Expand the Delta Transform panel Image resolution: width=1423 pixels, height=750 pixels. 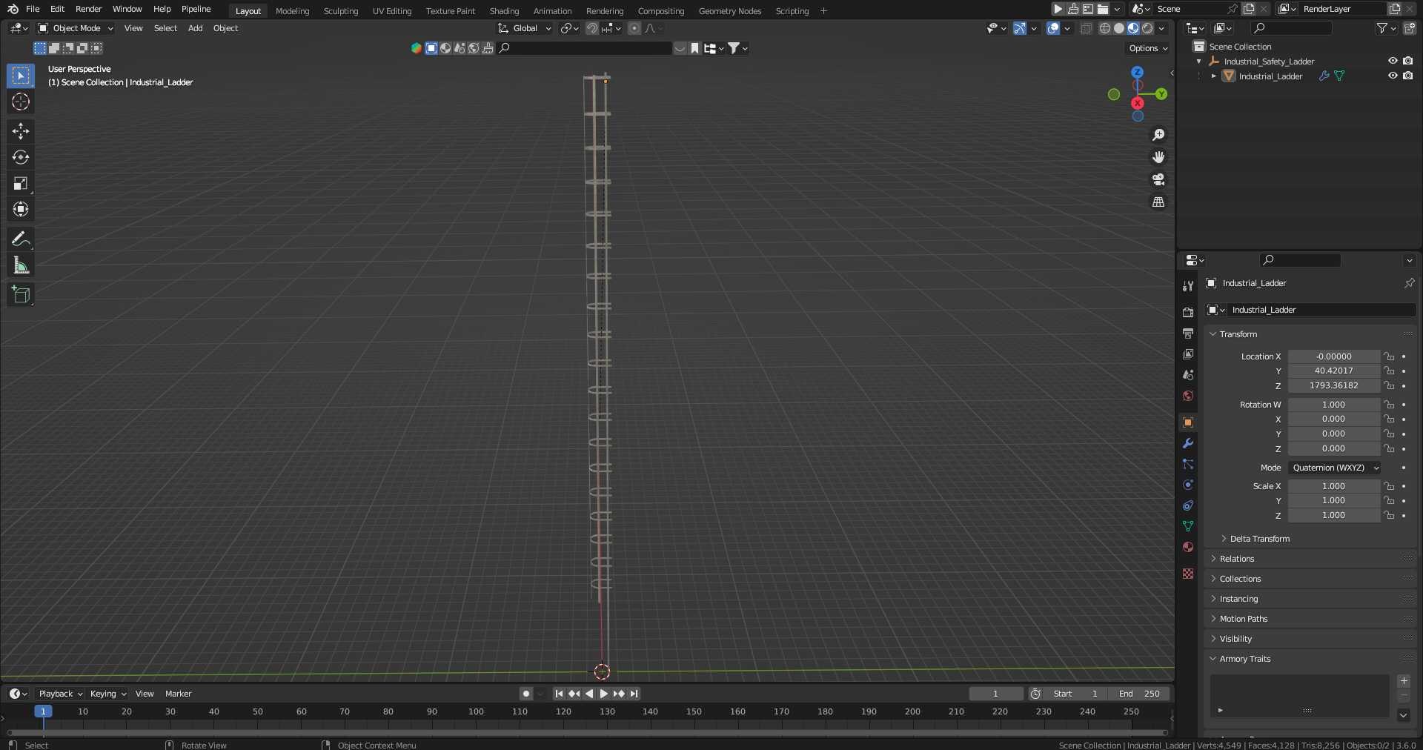pyautogui.click(x=1259, y=539)
